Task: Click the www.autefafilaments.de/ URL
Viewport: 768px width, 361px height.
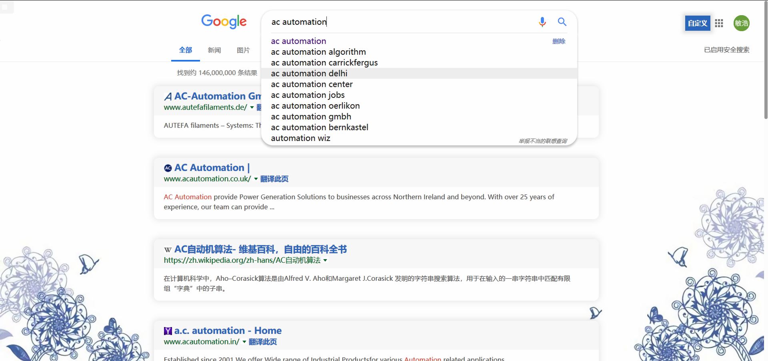Action: pos(205,107)
